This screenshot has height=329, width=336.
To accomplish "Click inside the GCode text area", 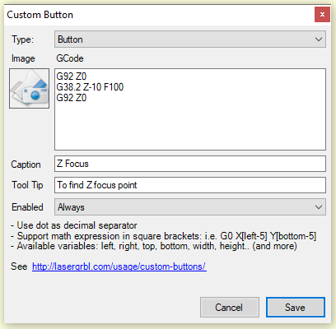I will pos(190,109).
